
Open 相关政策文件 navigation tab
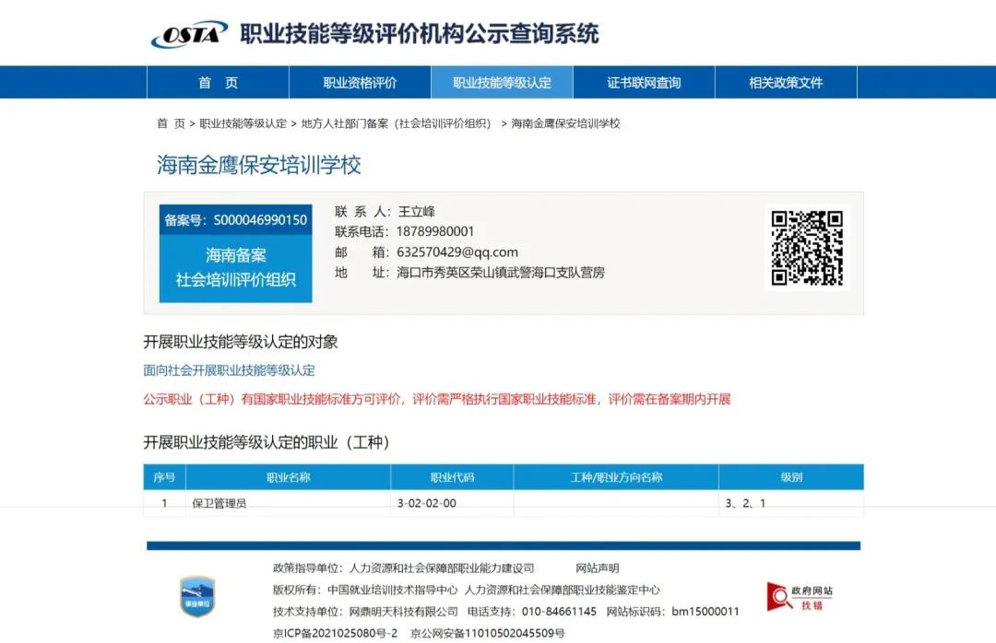786,83
